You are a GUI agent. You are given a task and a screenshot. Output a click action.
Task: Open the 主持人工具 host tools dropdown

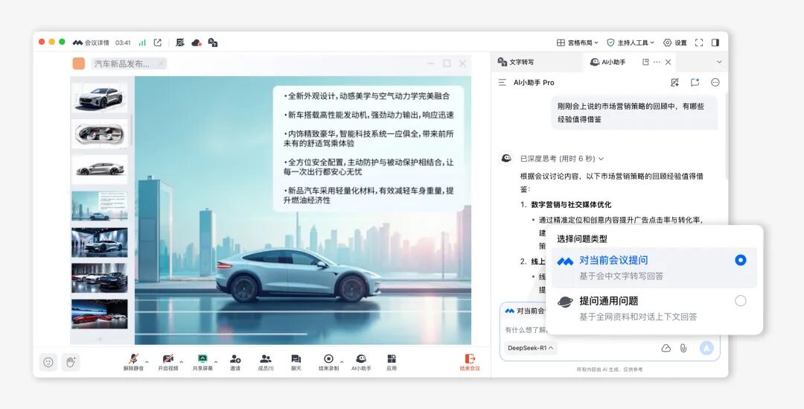click(631, 42)
